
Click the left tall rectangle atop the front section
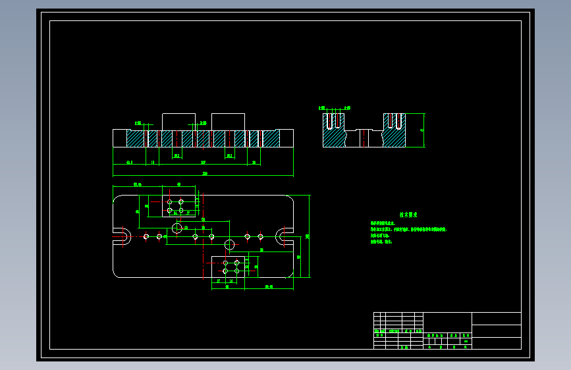pos(178,122)
